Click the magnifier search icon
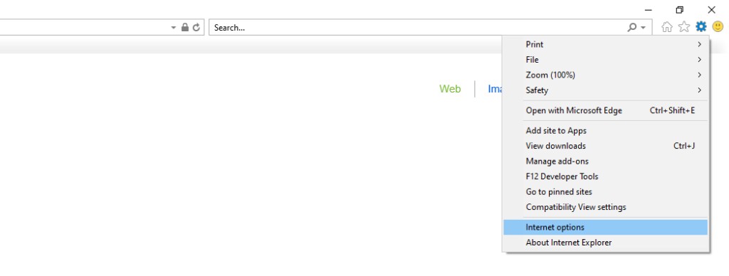729x276 pixels. tap(632, 28)
